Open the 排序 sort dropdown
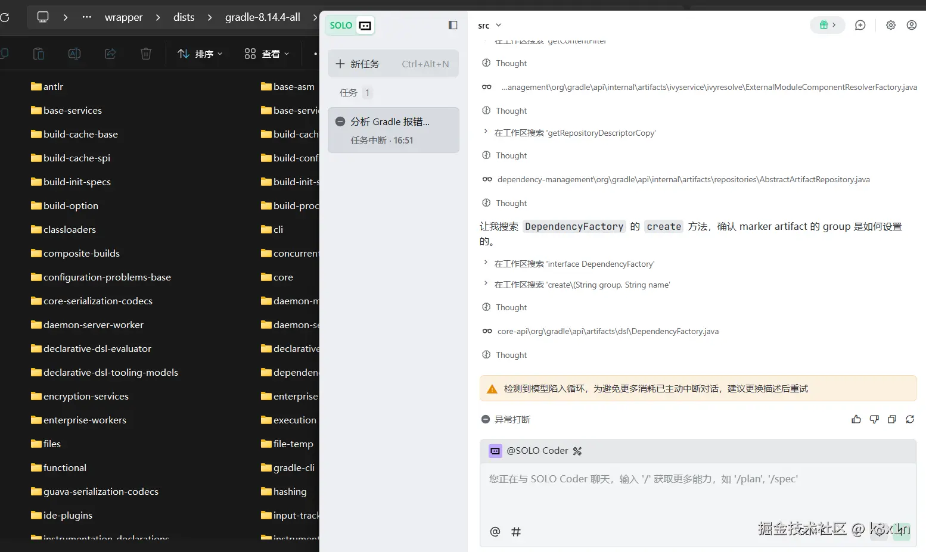The height and width of the screenshot is (552, 926). [x=200, y=54]
